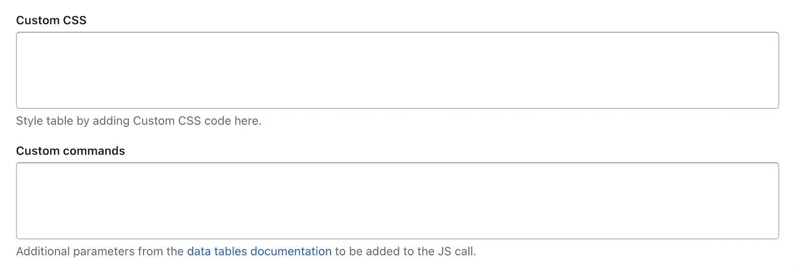Click inside the Custom CSS text area
The width and height of the screenshot is (796, 272).
tap(398, 70)
